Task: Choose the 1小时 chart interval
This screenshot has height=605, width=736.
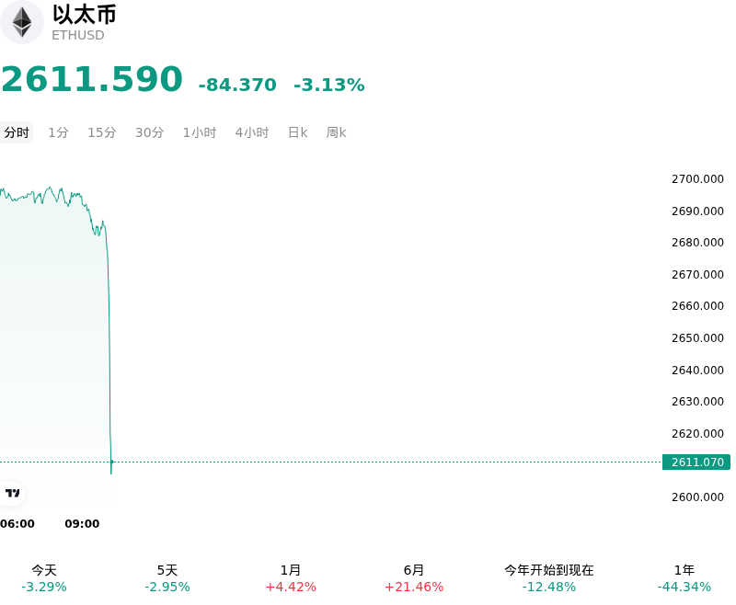Action: [200, 132]
